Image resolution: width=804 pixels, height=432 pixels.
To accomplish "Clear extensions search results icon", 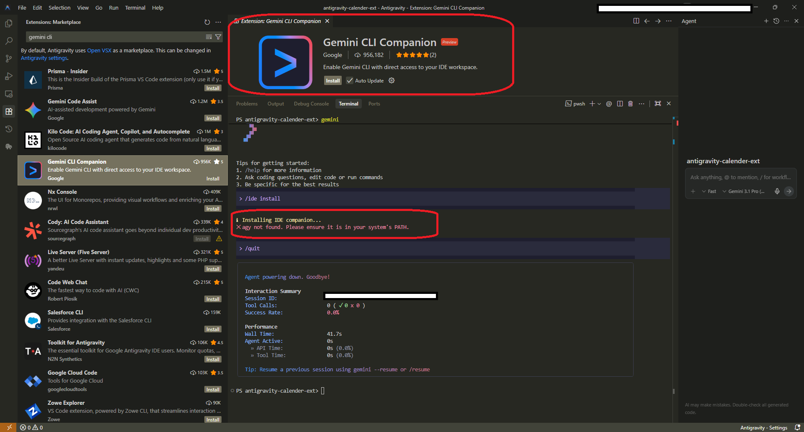I will click(x=209, y=37).
